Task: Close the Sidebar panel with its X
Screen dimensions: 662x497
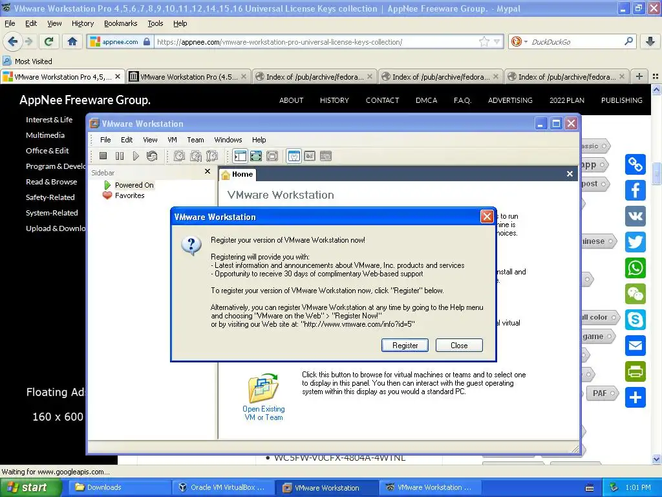Action: coord(208,171)
